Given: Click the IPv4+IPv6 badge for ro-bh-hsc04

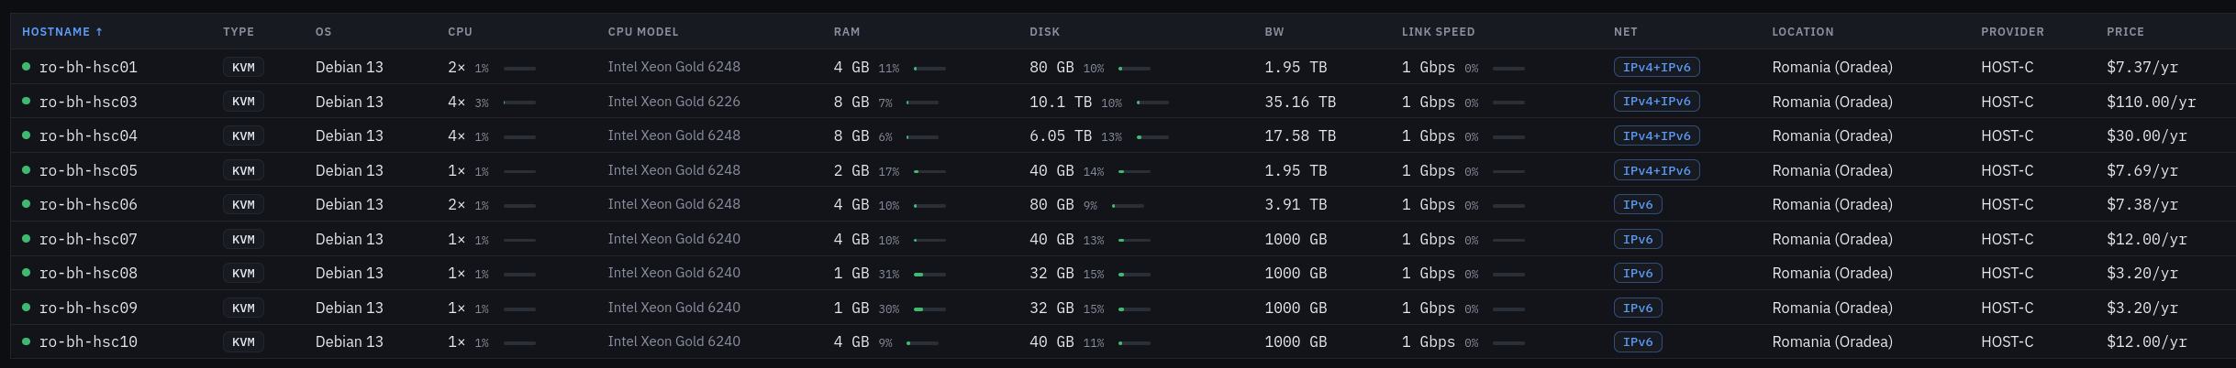Looking at the screenshot, I should coord(1656,135).
